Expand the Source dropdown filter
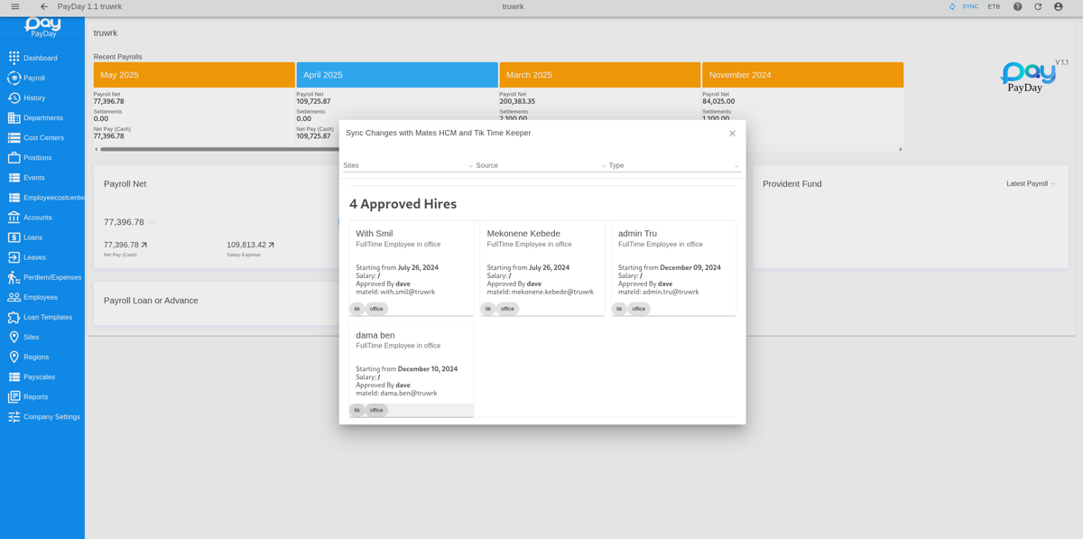 [541, 165]
